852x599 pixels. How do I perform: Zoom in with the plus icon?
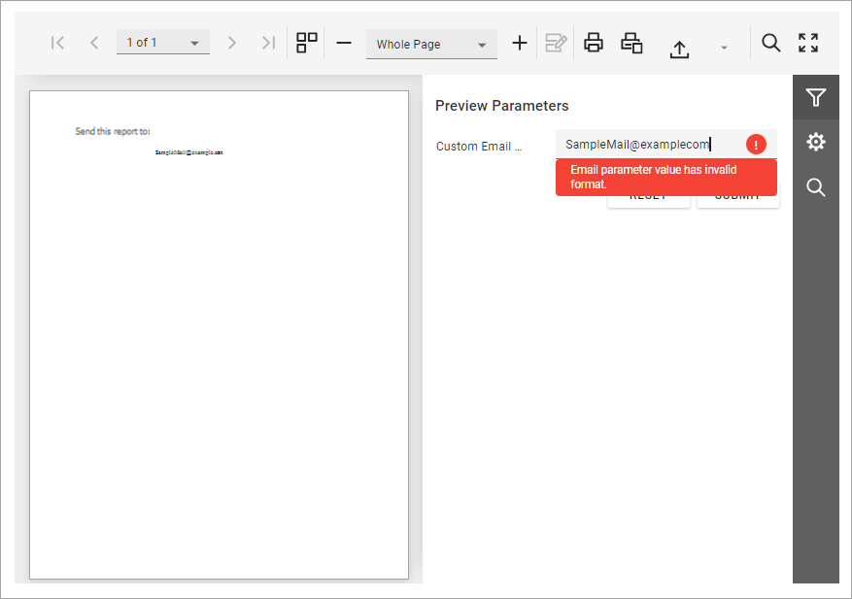[520, 43]
